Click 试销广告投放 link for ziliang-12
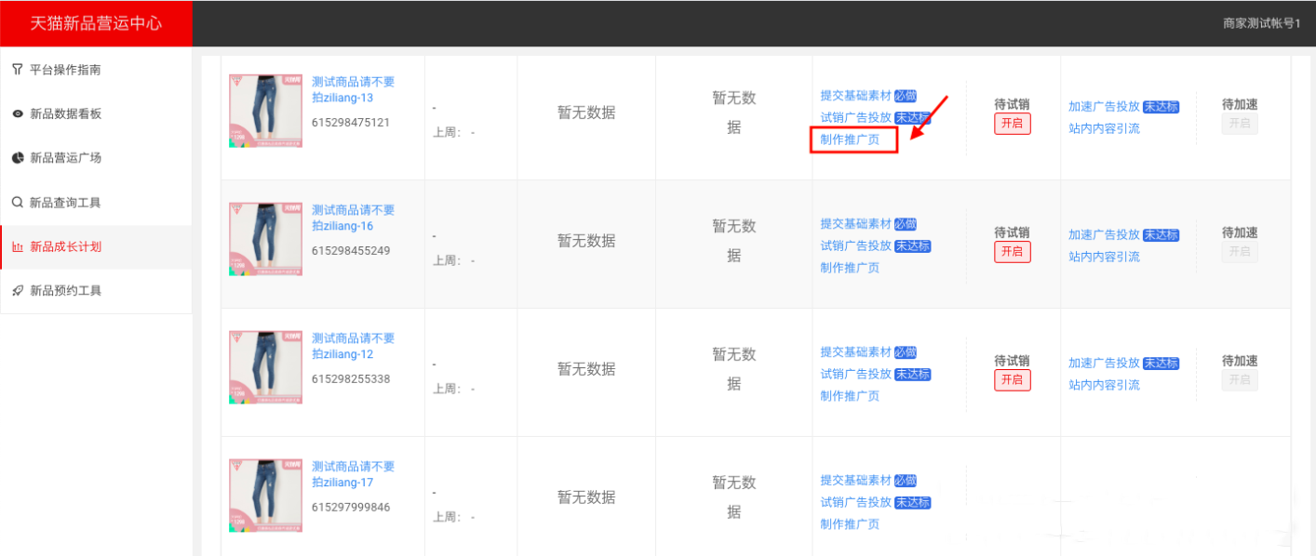 (855, 374)
